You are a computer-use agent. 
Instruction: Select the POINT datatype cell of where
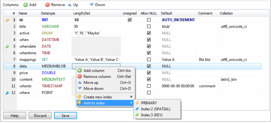coord(55,93)
